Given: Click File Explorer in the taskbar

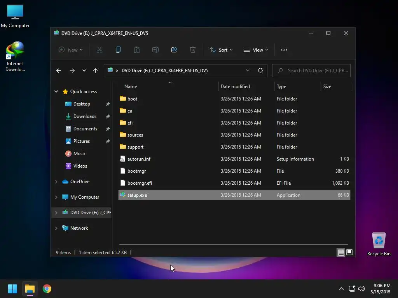Looking at the screenshot, I should click(x=30, y=289).
